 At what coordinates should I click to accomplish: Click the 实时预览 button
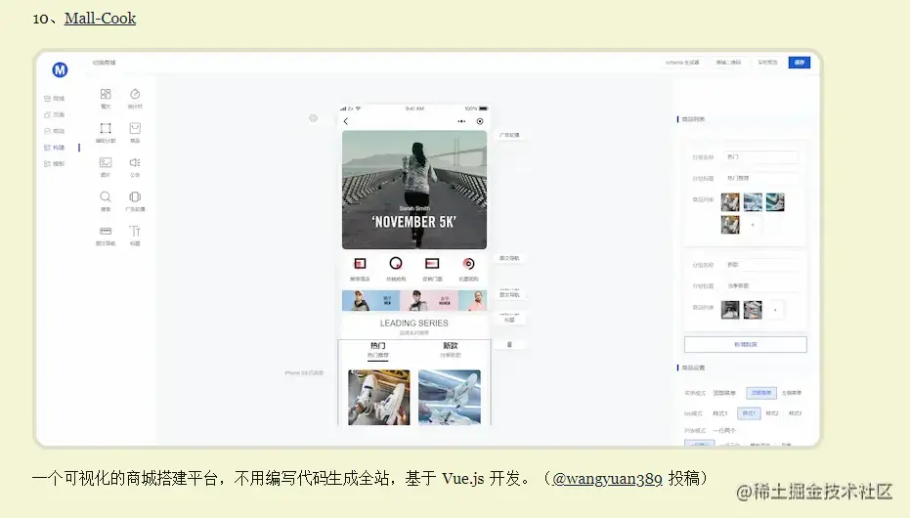tap(767, 63)
